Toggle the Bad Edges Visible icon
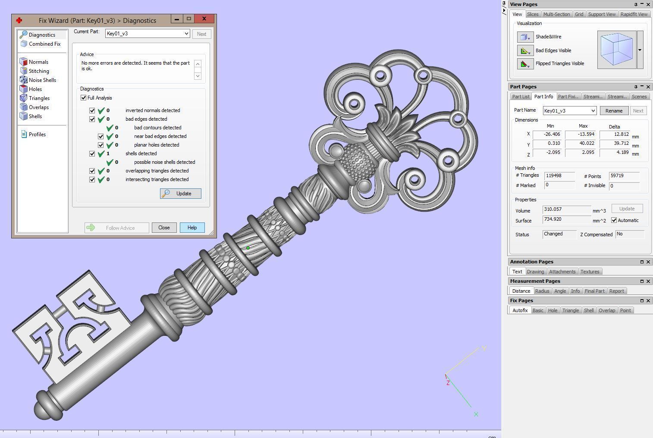Viewport: 653px width, 438px height. (x=525, y=50)
